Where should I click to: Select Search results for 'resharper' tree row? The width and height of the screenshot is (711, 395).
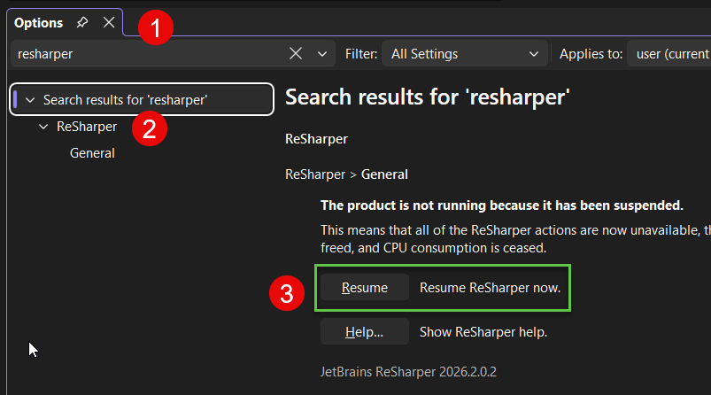(142, 99)
